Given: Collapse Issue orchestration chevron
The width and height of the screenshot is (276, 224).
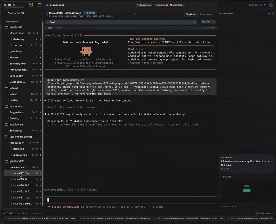Looking at the screenshot, I should point(40,167).
